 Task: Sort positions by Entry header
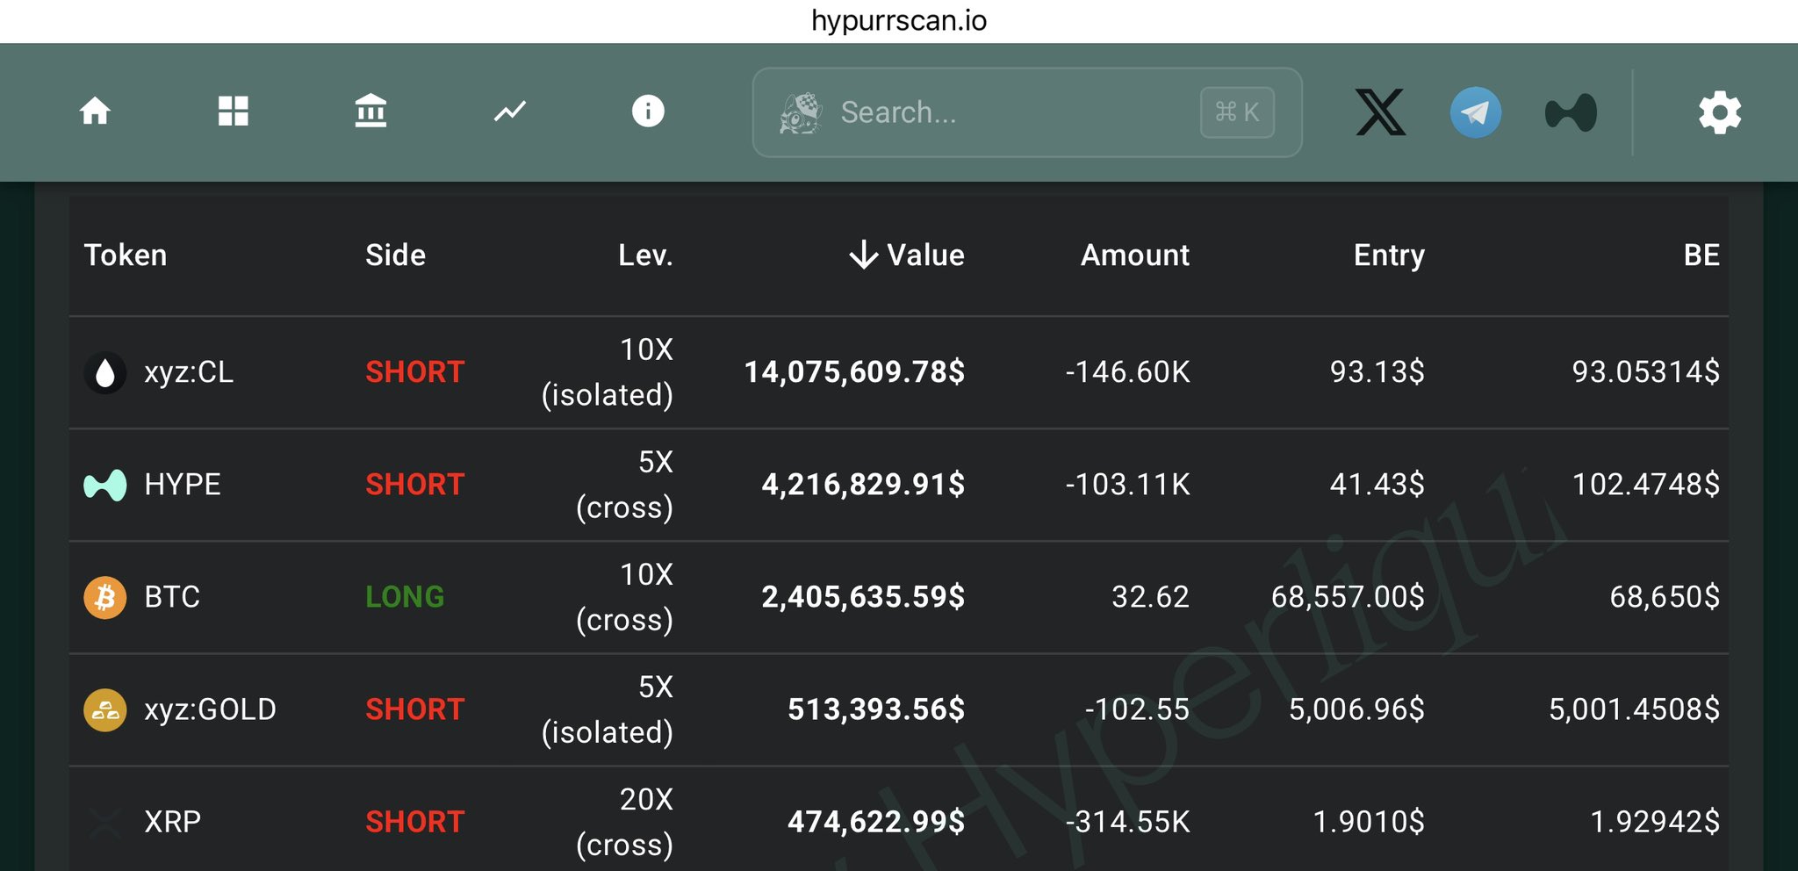click(1388, 255)
